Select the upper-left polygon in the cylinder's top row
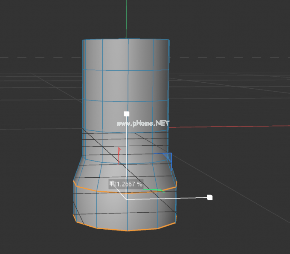 click(x=93, y=55)
